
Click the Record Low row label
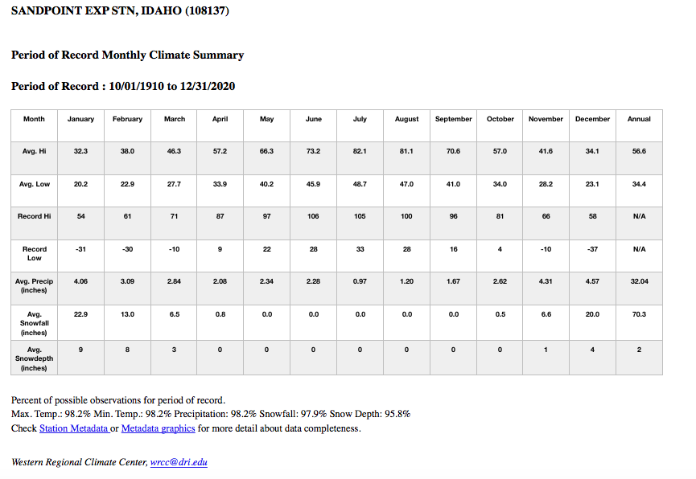tap(34, 254)
